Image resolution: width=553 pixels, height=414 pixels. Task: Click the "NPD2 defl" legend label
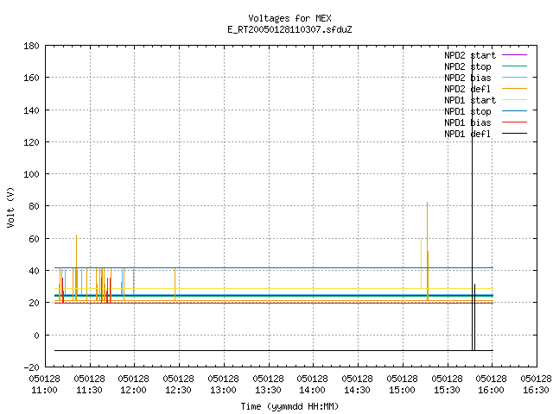click(x=467, y=89)
